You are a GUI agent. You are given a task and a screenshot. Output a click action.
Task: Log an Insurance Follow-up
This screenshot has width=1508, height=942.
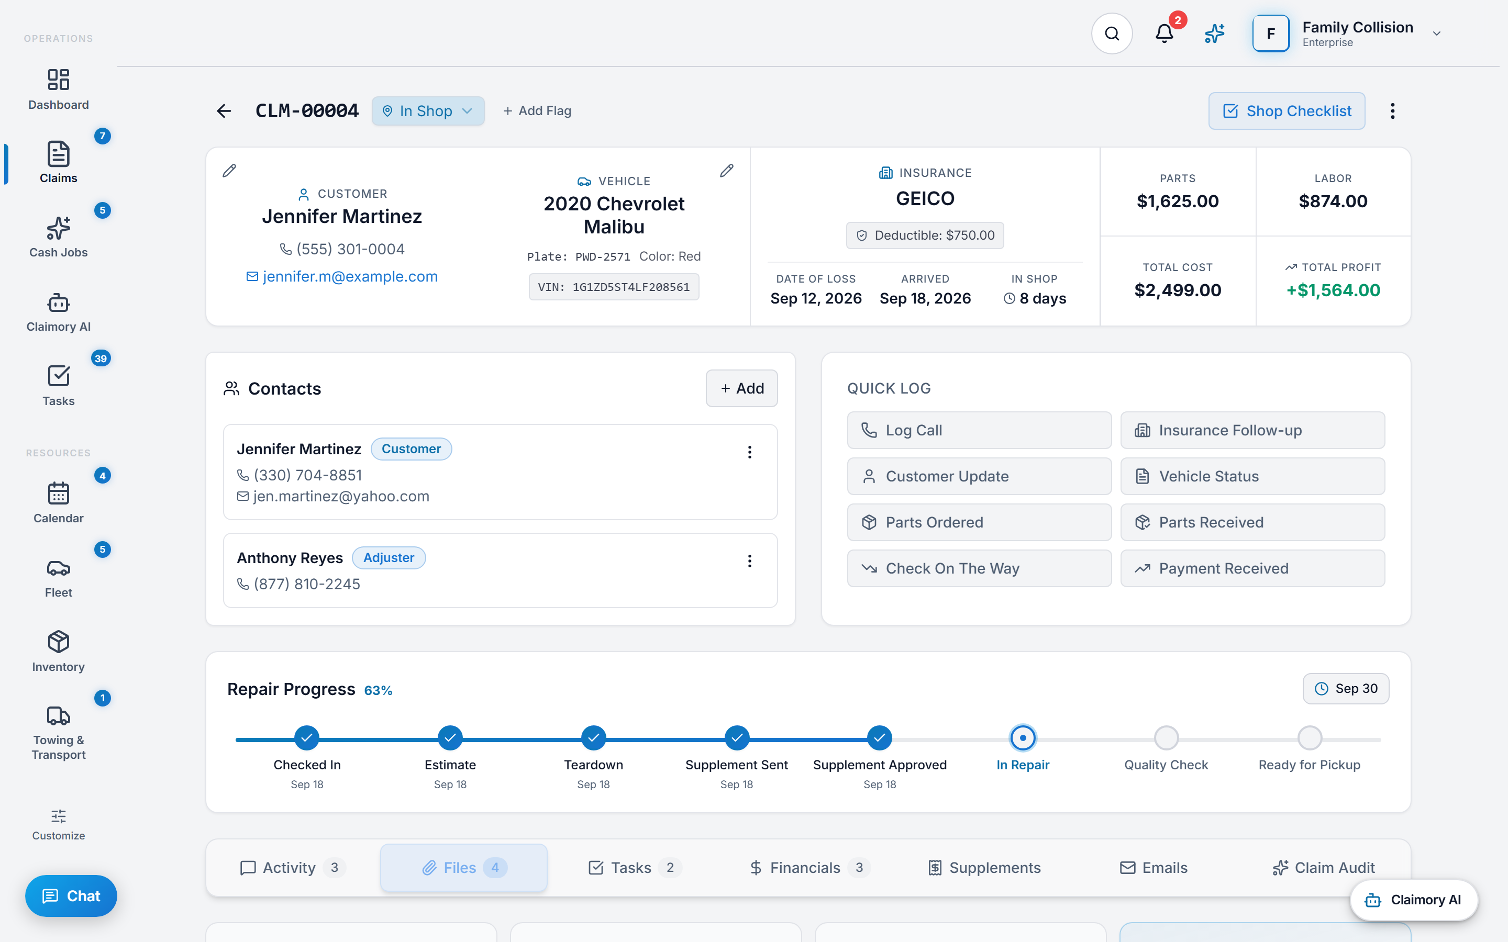(1252, 430)
